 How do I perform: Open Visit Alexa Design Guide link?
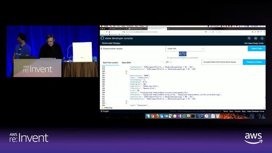click(254, 43)
